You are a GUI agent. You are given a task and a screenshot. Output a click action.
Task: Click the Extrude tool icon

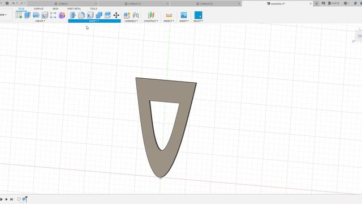28,15
